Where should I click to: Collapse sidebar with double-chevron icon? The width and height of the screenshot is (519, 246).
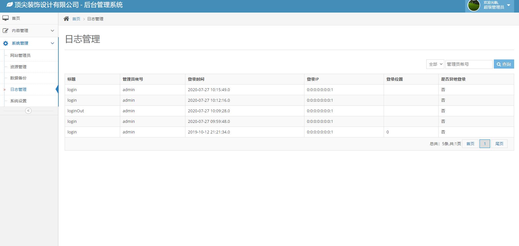[x=28, y=111]
